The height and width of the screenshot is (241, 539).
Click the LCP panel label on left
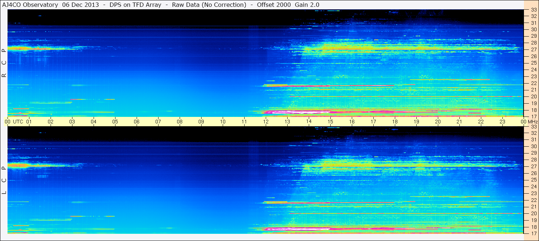coord(4,180)
